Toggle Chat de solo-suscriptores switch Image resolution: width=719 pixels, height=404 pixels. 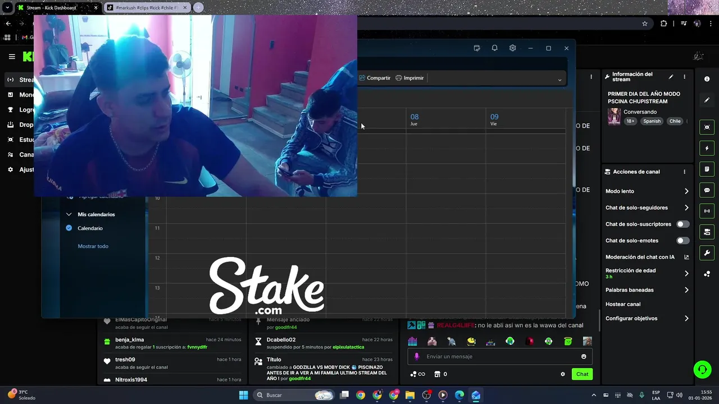tap(682, 224)
